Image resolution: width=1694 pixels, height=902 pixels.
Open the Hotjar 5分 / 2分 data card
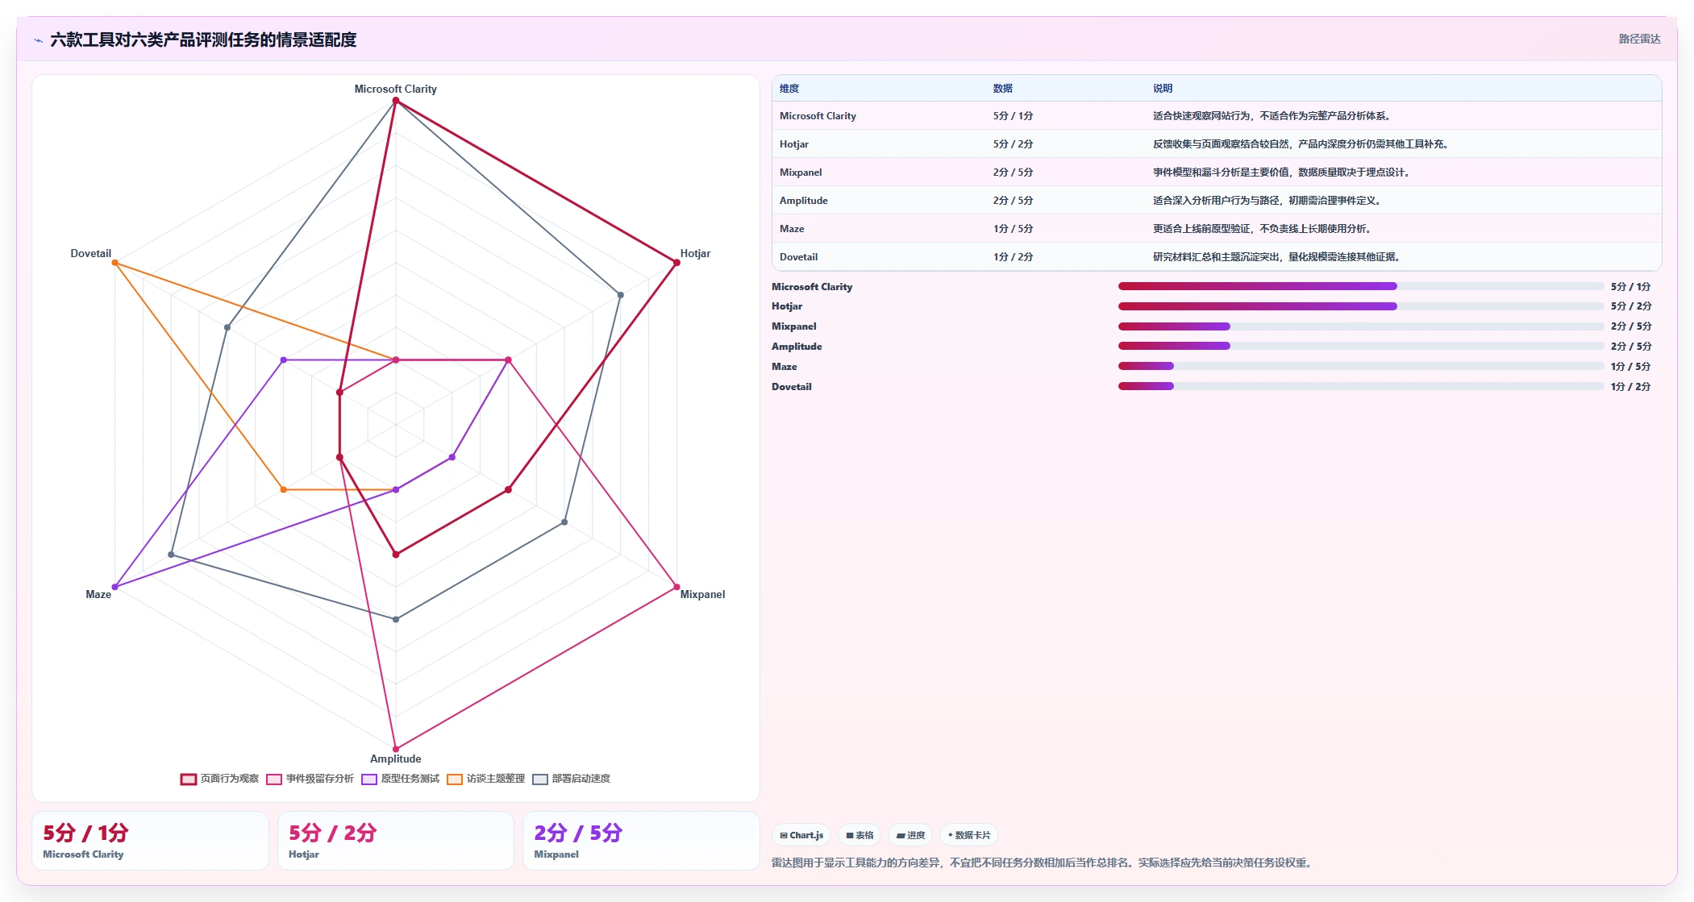[395, 841]
